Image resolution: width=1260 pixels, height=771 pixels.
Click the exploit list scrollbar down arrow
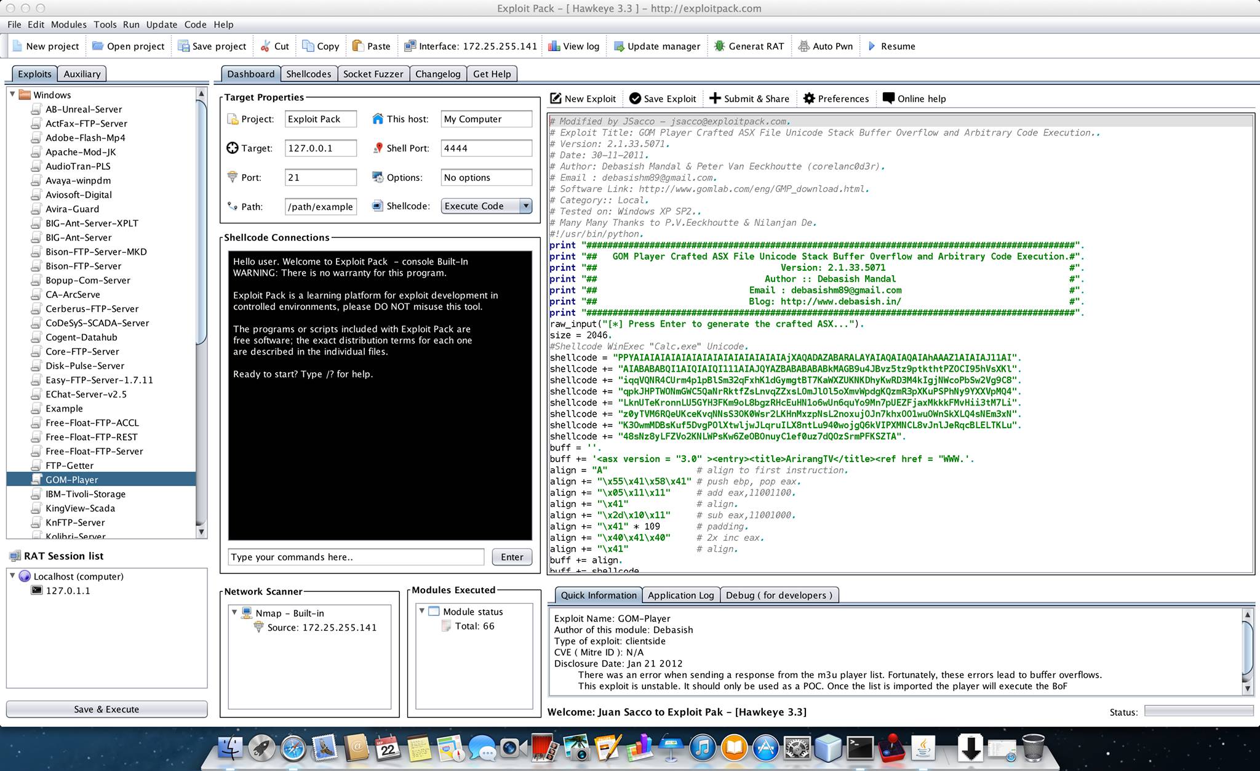201,531
